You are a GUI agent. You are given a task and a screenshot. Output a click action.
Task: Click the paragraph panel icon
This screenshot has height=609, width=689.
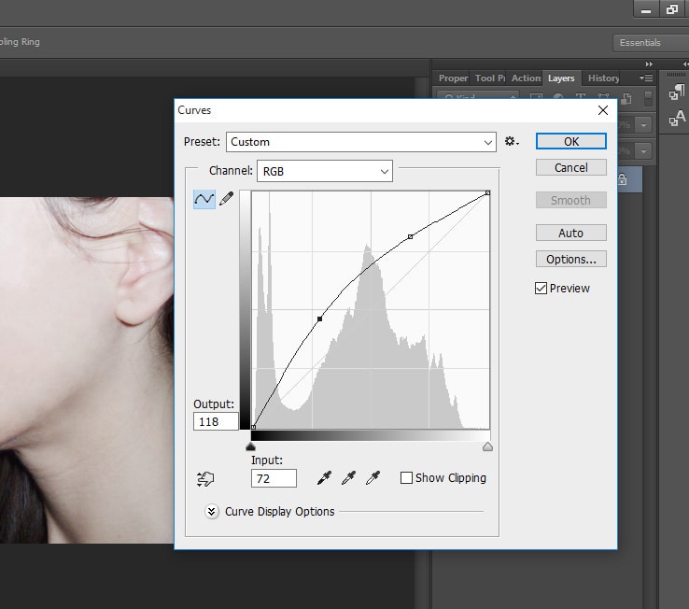coord(677,93)
